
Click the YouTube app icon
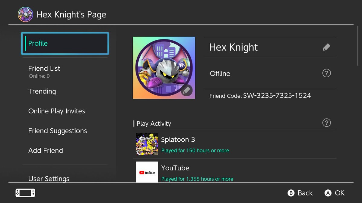point(147,172)
